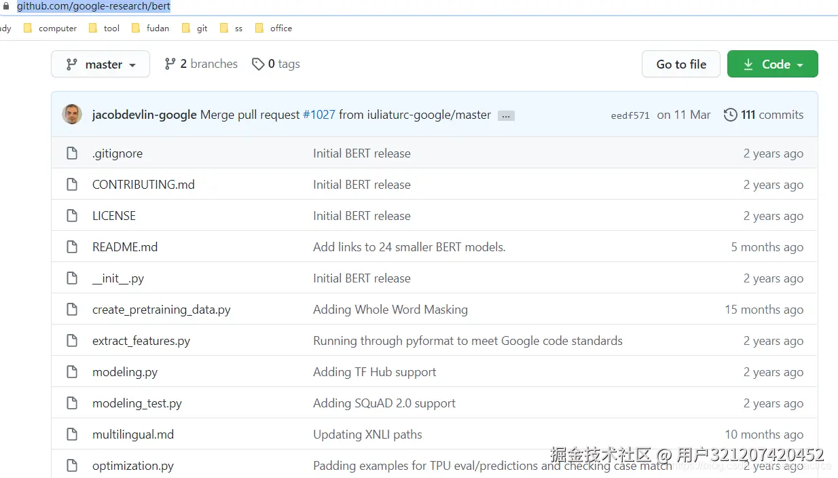Click the file icon next to __init__.py
The width and height of the screenshot is (838, 478).
click(x=72, y=278)
